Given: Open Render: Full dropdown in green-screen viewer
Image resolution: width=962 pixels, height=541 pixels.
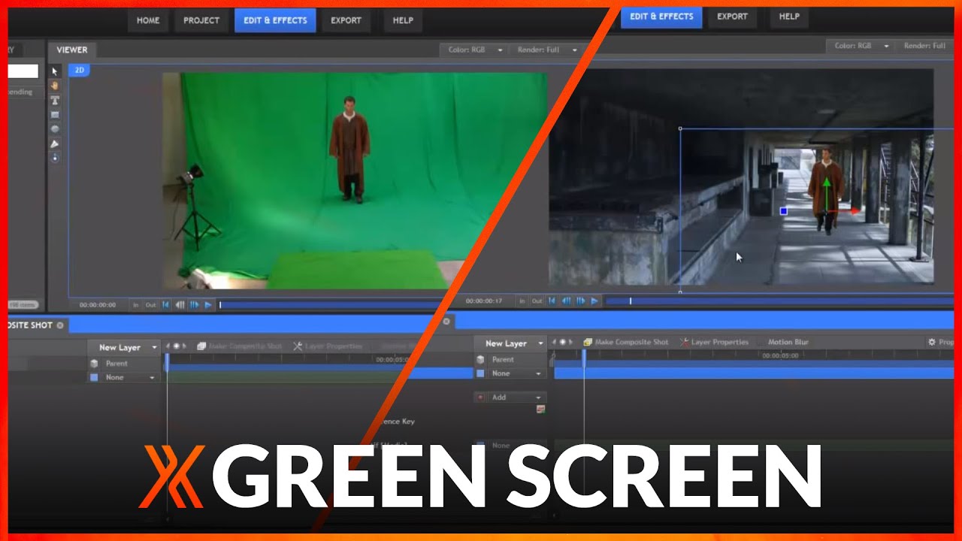Looking at the screenshot, I should (548, 50).
